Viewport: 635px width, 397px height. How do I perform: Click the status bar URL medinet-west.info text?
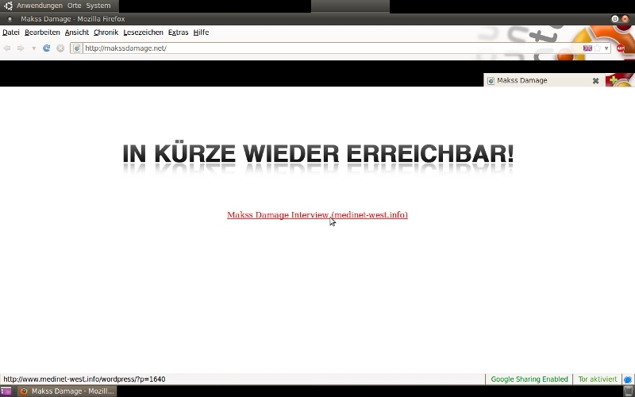pos(84,380)
